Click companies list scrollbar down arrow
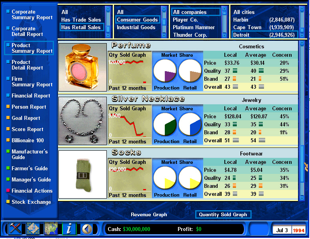This screenshot has width=310, height=239. (x=224, y=35)
